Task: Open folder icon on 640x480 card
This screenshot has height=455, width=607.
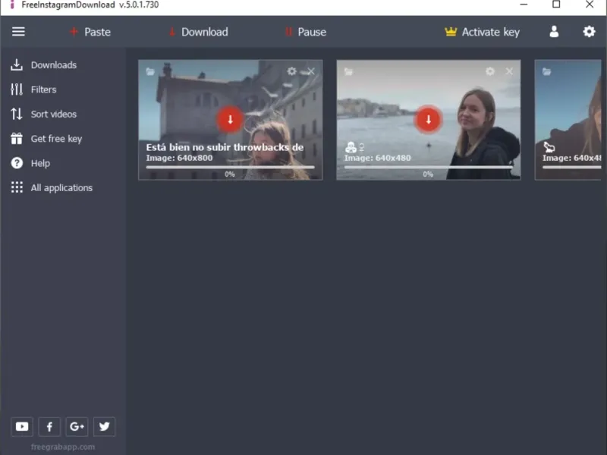Action: (x=348, y=71)
